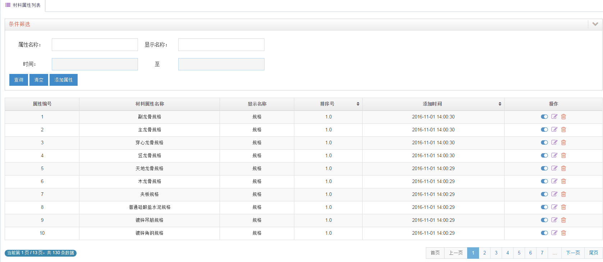The image size is (603, 262).
Task: Edit the 镀锌吊筋规格 row
Action: pyautogui.click(x=554, y=220)
